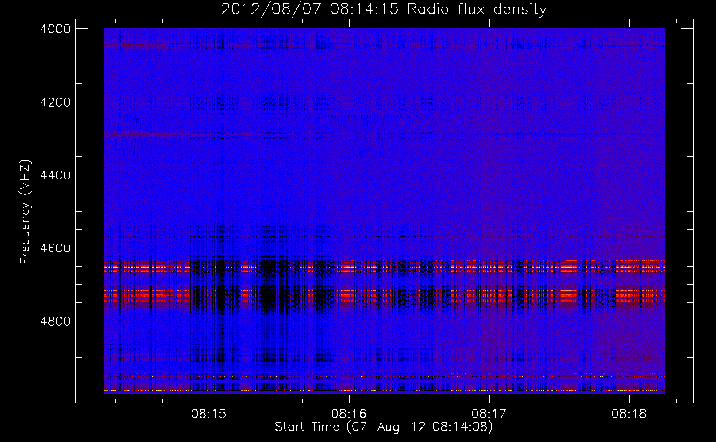
Task: Click the plot title "2012/08/07 08:14:15 Radio flux density"
Action: [x=384, y=9]
